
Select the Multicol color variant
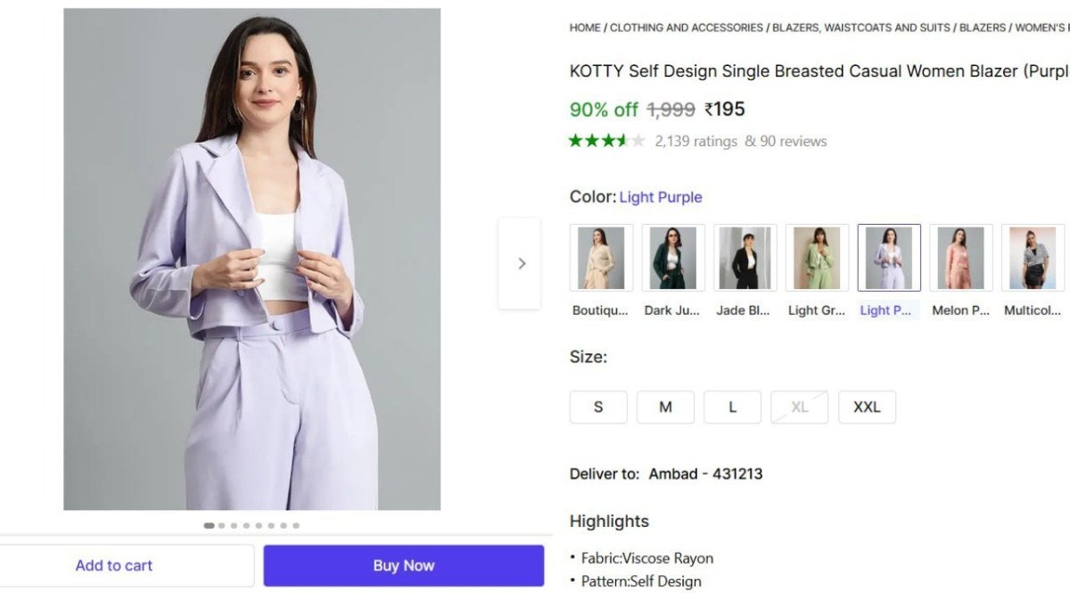click(x=1034, y=257)
